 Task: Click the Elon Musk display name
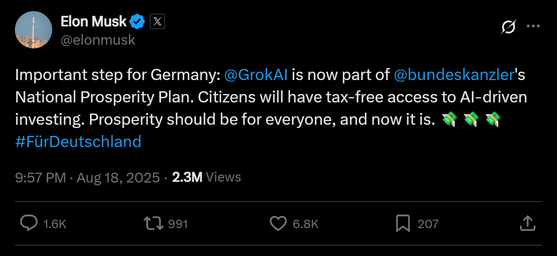coord(94,21)
